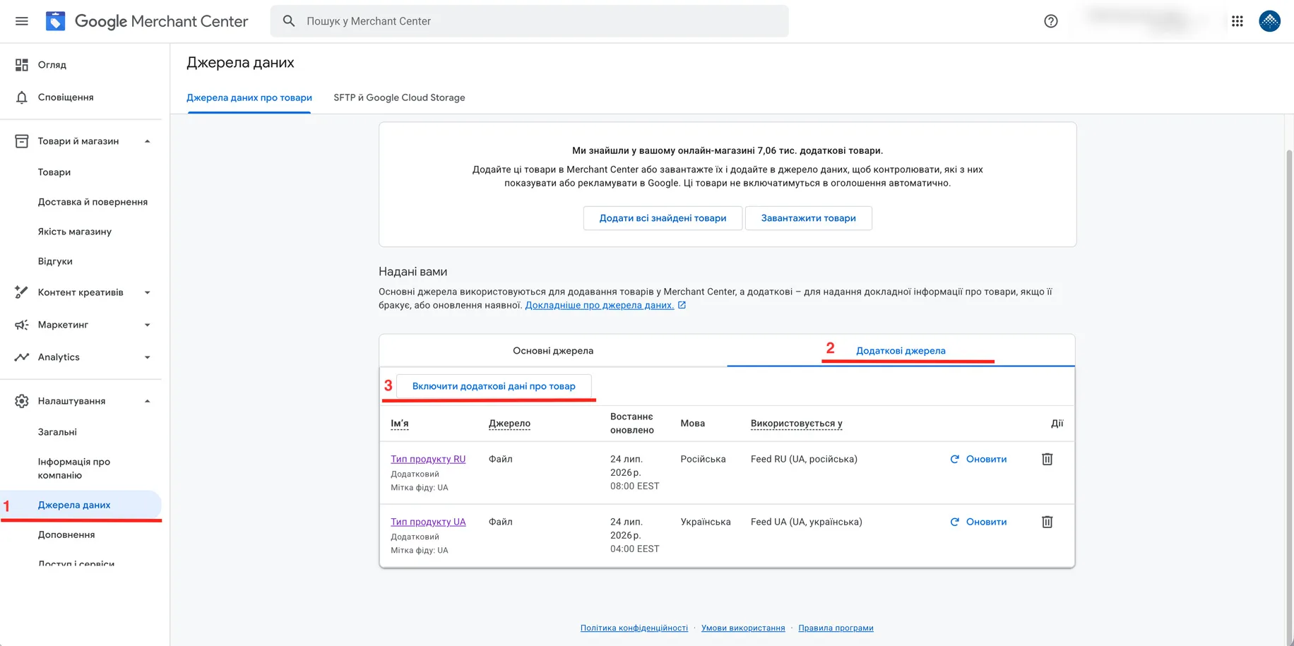Expand the Маркетинг section
Image resolution: width=1294 pixels, height=646 pixels.
(148, 325)
